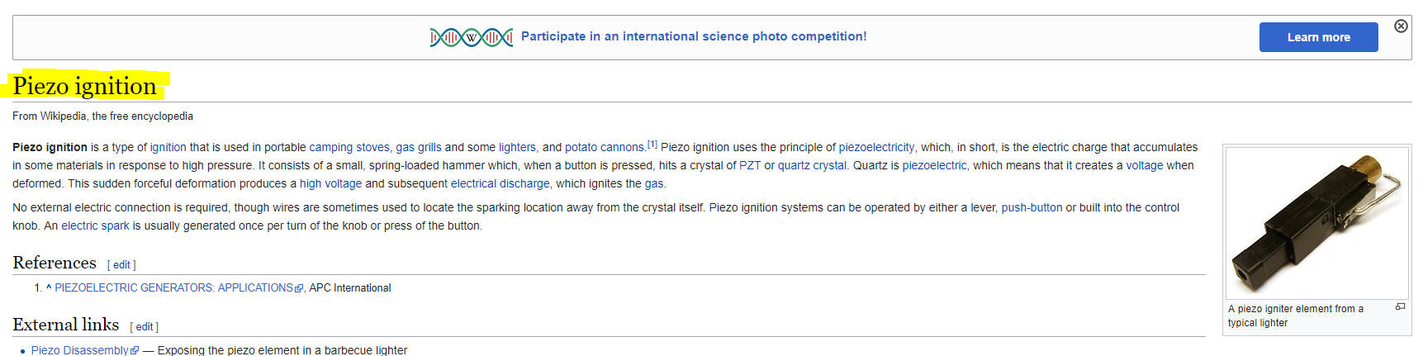Image resolution: width=1423 pixels, height=356 pixels.
Task: Edit the References section
Action: point(121,265)
